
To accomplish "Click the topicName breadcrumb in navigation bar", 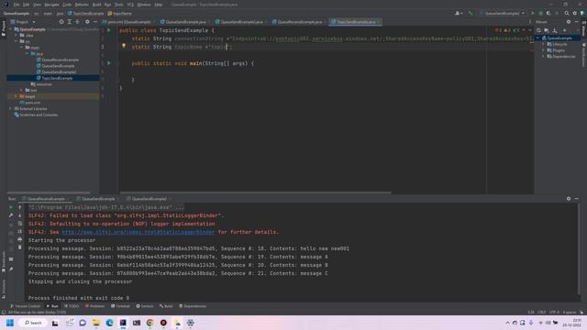I will [x=120, y=13].
